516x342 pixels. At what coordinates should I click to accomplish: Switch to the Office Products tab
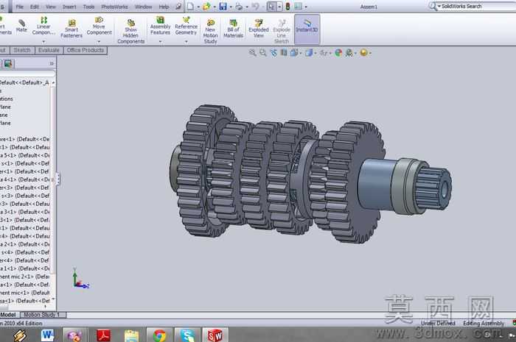tap(86, 50)
